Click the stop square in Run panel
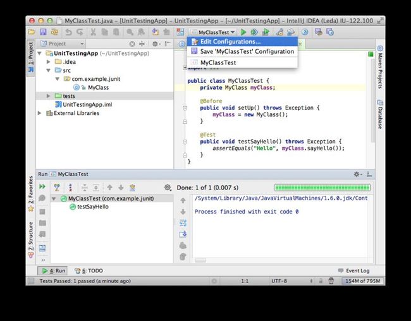The image size is (411, 321). click(x=42, y=212)
